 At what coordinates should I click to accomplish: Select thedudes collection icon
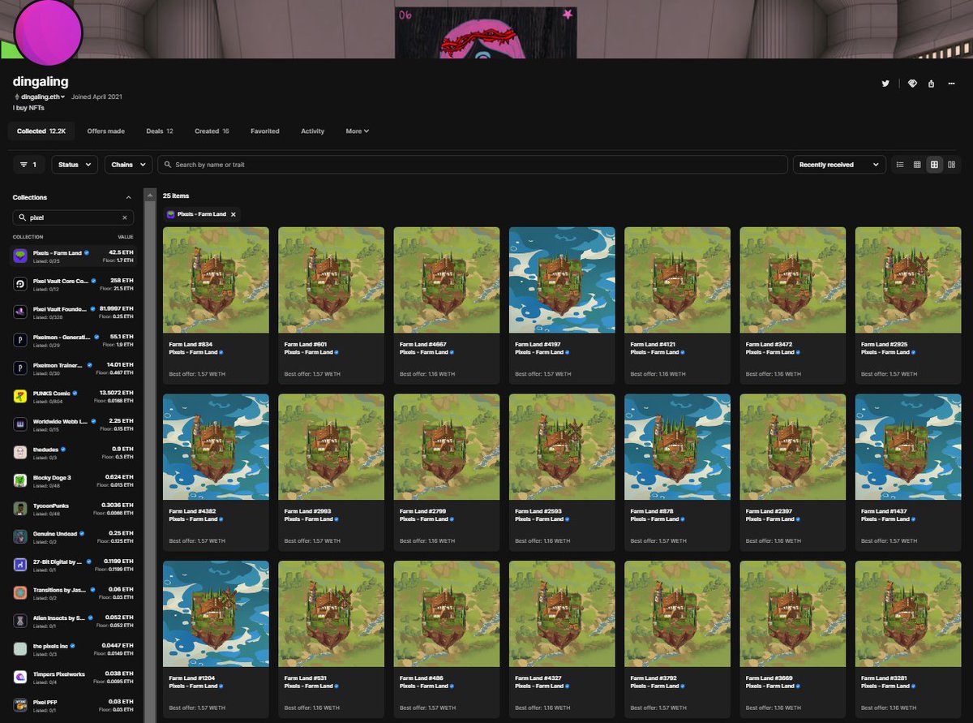(x=20, y=452)
